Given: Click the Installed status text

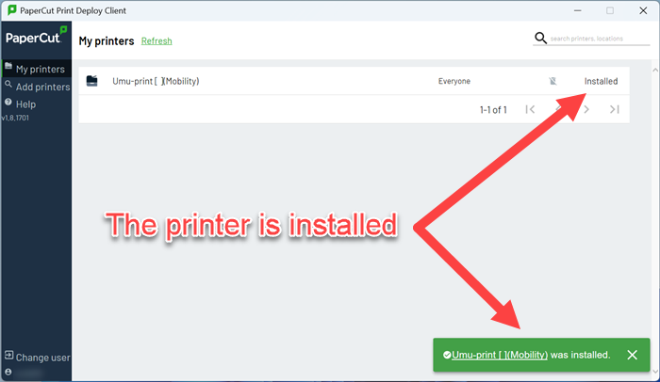Looking at the screenshot, I should pos(601,81).
